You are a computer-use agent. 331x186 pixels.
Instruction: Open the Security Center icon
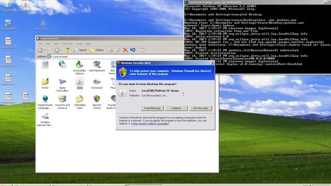pyautogui.click(x=97, y=102)
